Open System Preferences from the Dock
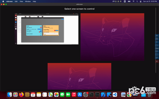The height and width of the screenshot is (99, 159). 86,95
